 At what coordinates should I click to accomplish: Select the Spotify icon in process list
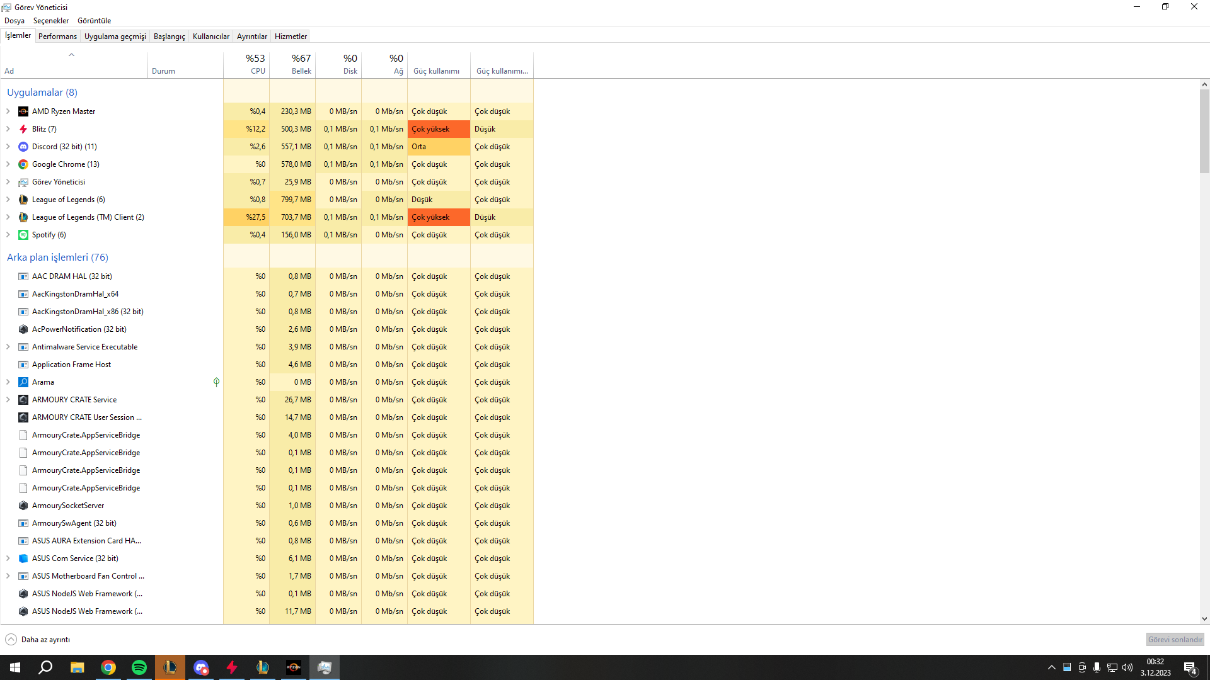click(x=23, y=235)
